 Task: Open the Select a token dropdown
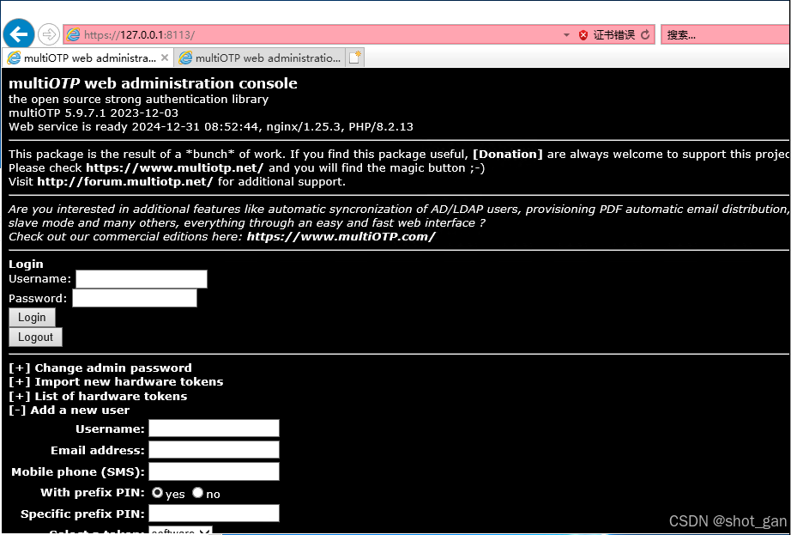pos(181,531)
